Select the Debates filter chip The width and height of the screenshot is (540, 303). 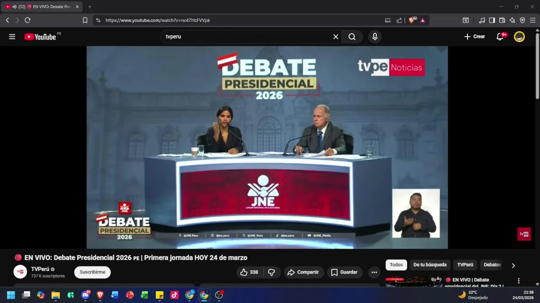[492, 265]
